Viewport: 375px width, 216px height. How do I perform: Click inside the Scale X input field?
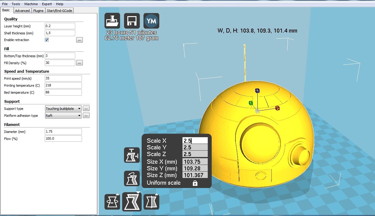(195, 140)
